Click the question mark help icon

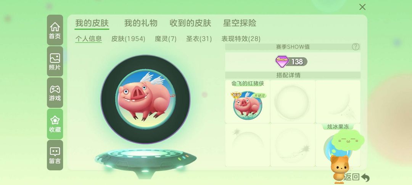coord(356,47)
